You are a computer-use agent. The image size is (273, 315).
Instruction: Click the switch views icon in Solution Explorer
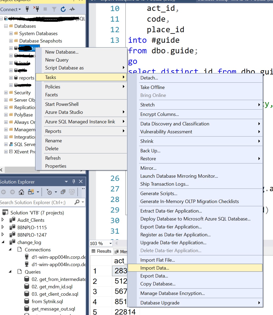tap(31, 192)
